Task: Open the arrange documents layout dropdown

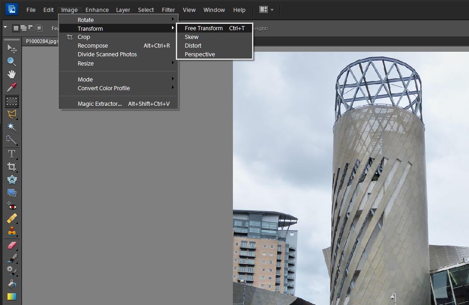Action: tap(267, 10)
